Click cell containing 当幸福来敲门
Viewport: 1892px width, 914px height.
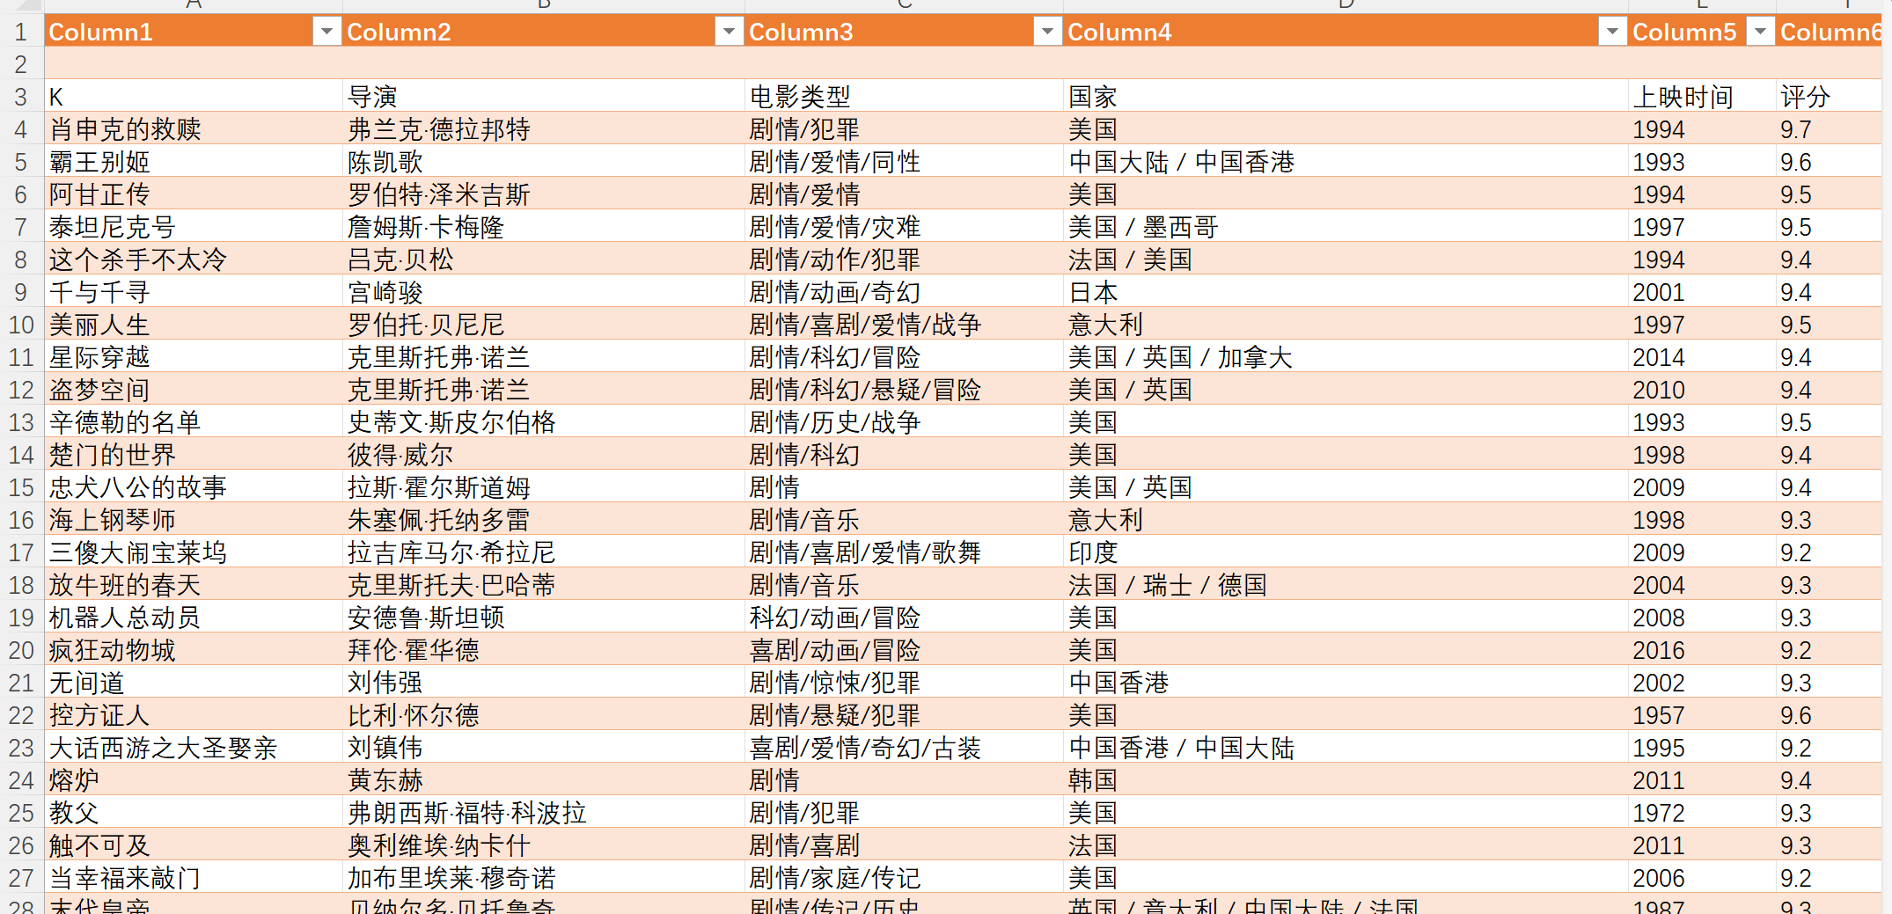point(193,878)
